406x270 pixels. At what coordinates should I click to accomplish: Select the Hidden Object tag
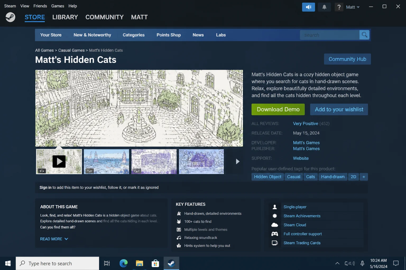pos(267,177)
